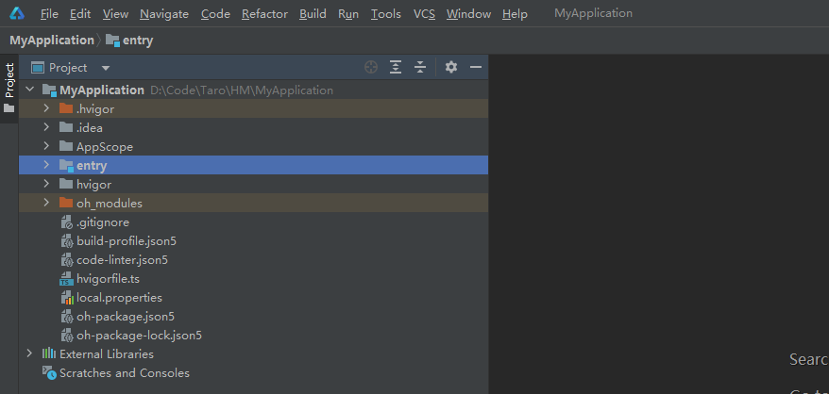Select the oh_modules folder row
This screenshot has height=394, width=829.
[253, 203]
